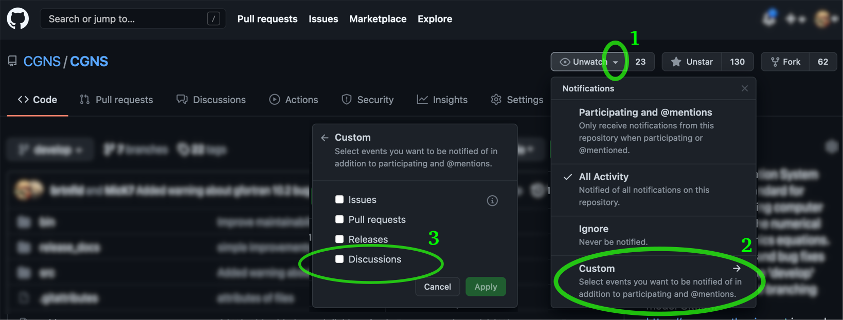Open the CGNS repository name link

point(89,62)
